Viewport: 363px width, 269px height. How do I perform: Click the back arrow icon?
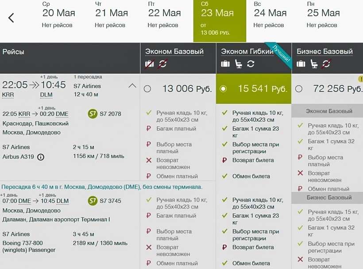click(11, 18)
